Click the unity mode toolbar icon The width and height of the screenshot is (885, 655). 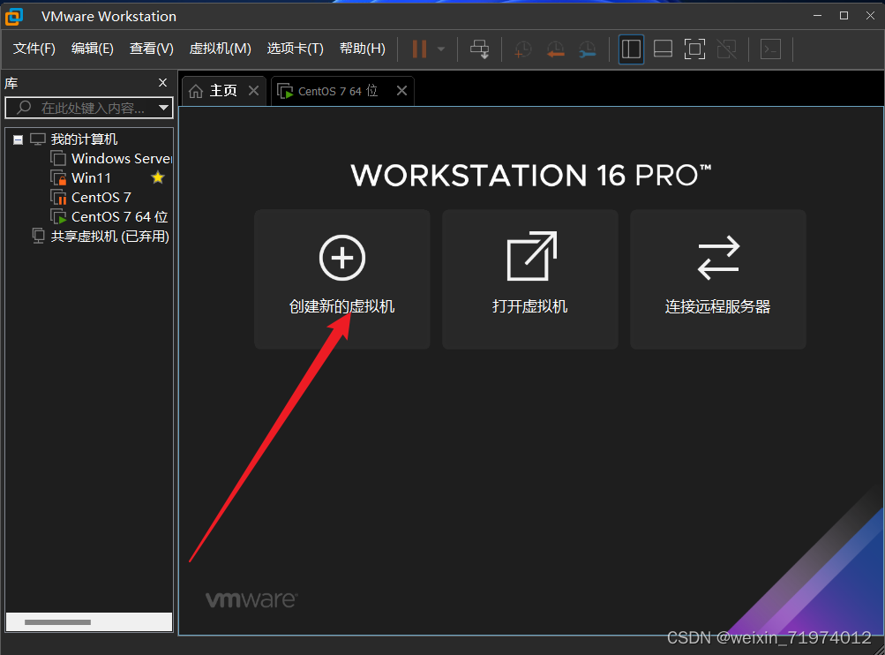pos(727,49)
